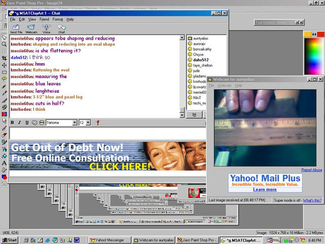
Task: Select the Paint Brush tool
Action: point(4,100)
